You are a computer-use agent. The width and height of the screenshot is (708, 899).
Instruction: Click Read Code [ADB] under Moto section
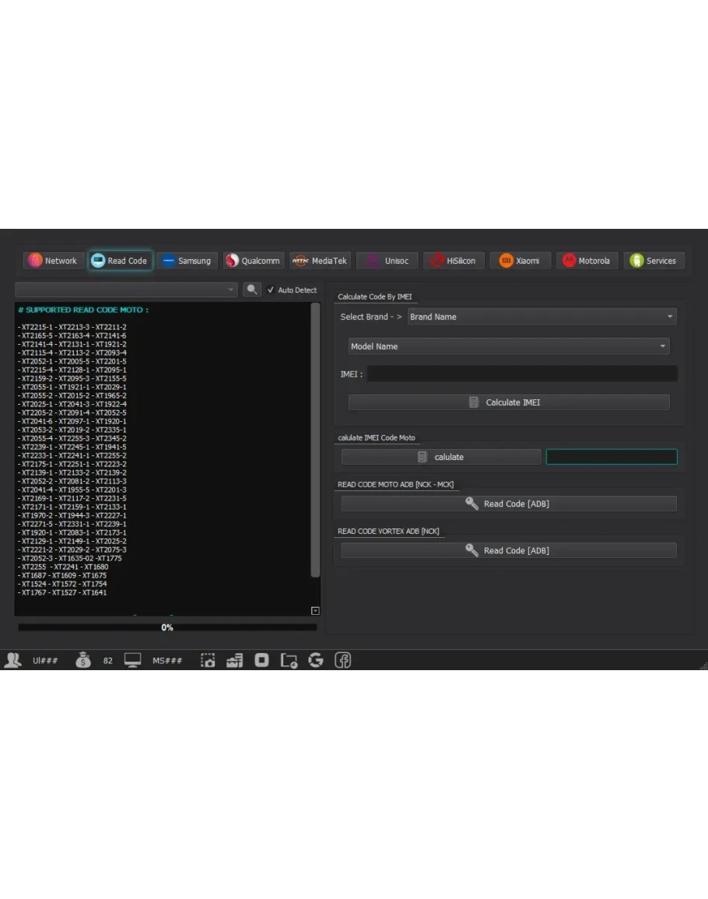[x=508, y=504]
